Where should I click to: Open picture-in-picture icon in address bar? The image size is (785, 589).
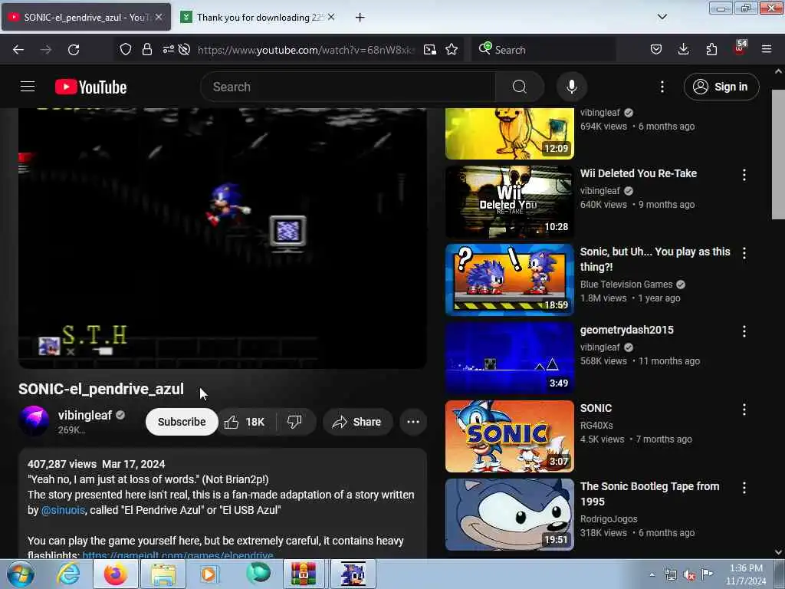(x=429, y=50)
